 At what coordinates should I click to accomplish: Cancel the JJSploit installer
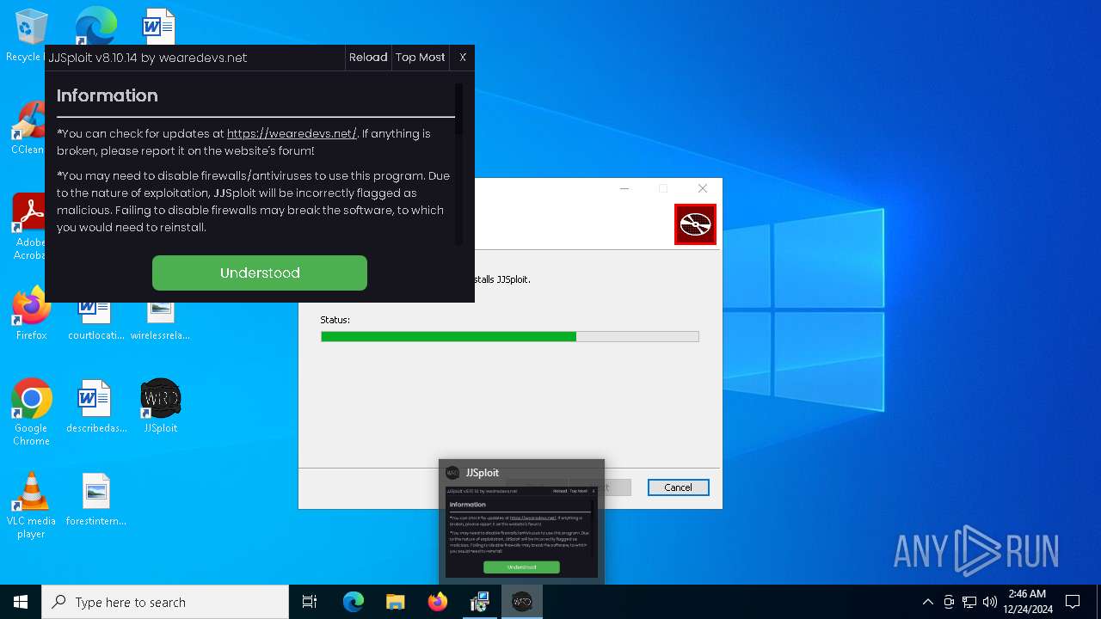[678, 487]
